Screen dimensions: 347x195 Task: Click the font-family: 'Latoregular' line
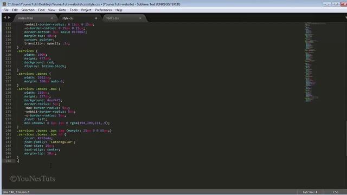click(50, 142)
